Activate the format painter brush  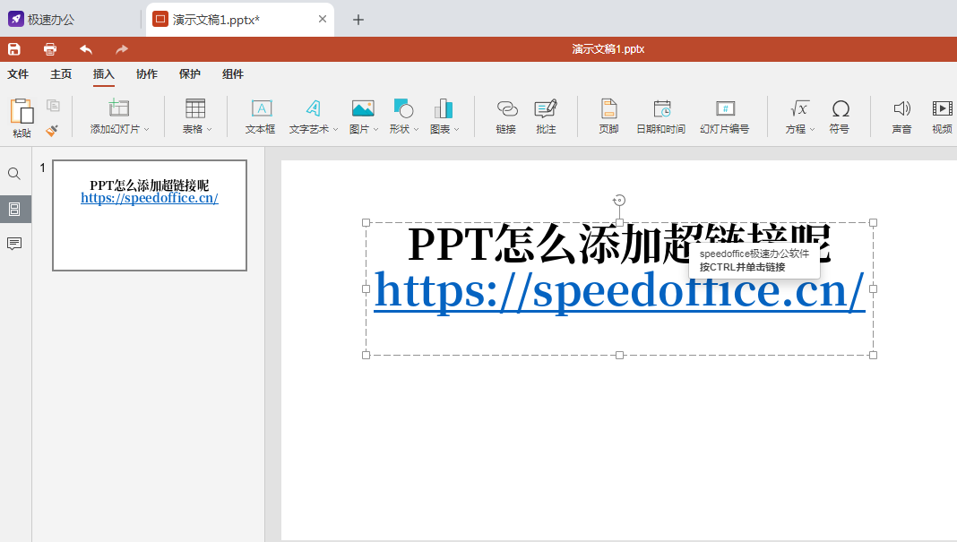click(x=52, y=130)
